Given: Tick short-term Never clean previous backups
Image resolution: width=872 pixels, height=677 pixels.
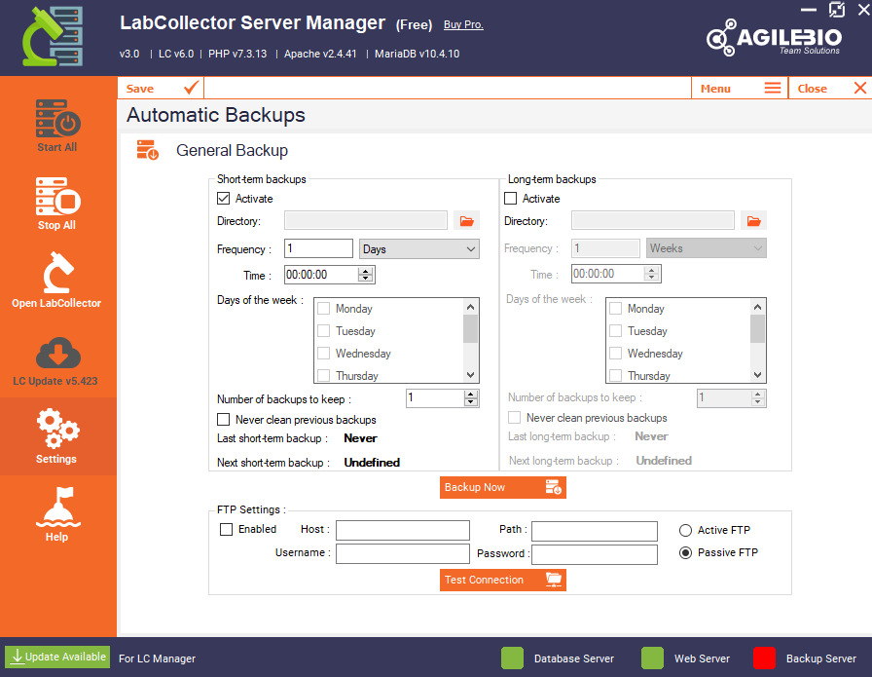Looking at the screenshot, I should [223, 419].
